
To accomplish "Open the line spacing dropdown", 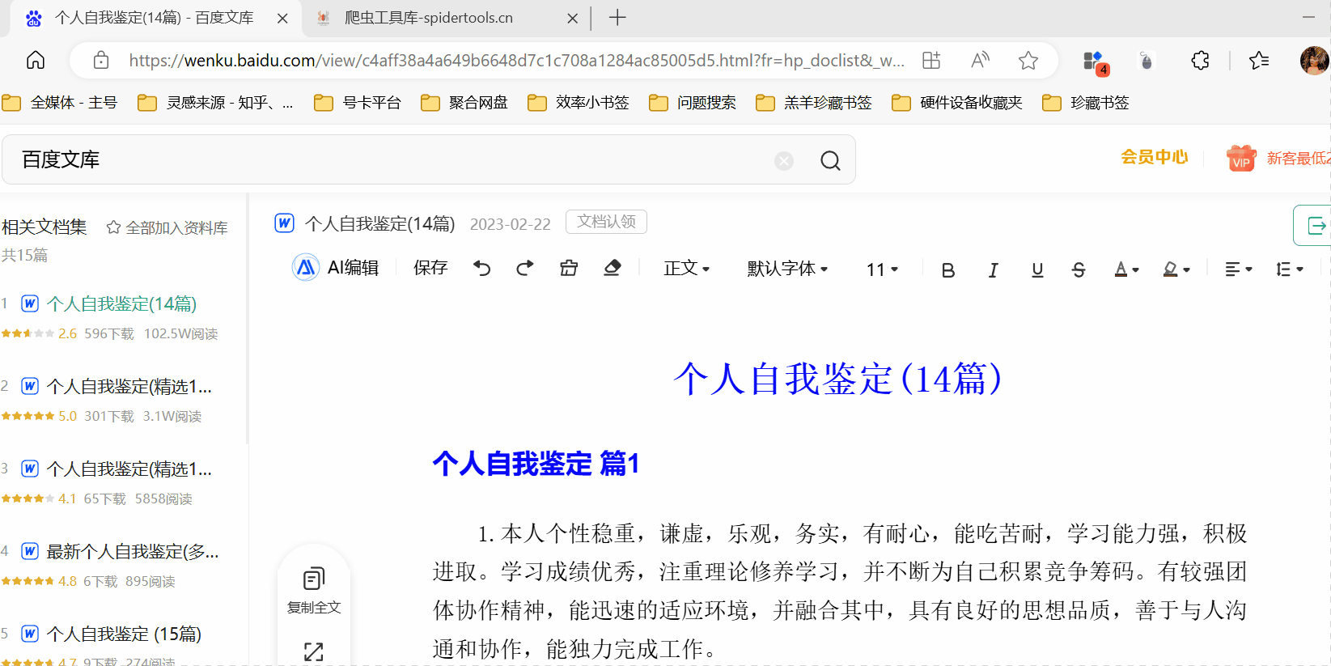I will 1289,269.
